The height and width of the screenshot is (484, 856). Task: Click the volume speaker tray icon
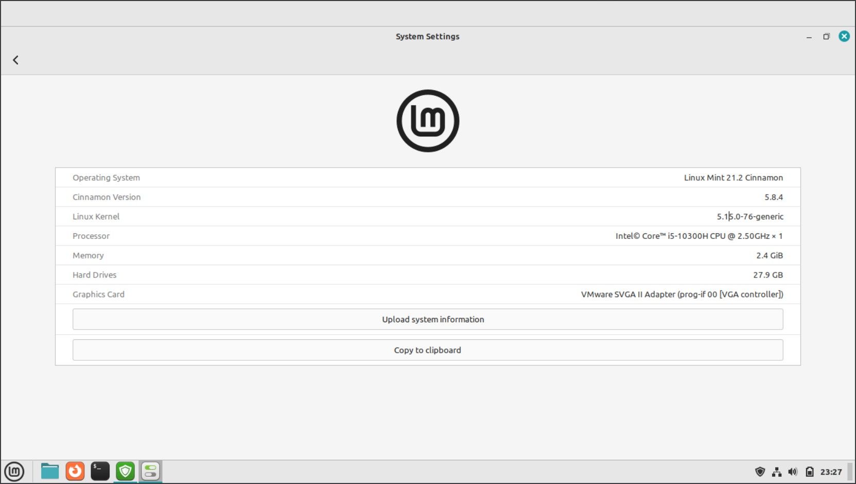pyautogui.click(x=793, y=471)
